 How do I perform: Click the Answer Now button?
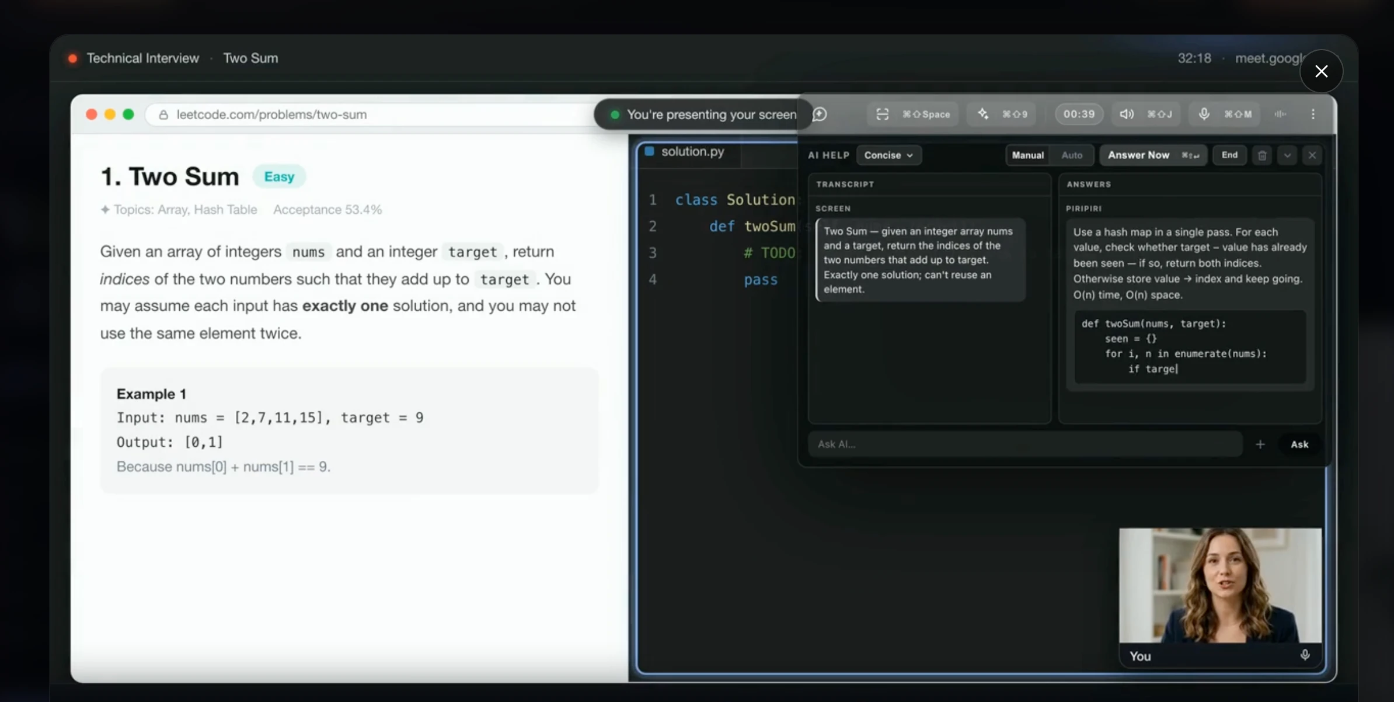click(1153, 155)
